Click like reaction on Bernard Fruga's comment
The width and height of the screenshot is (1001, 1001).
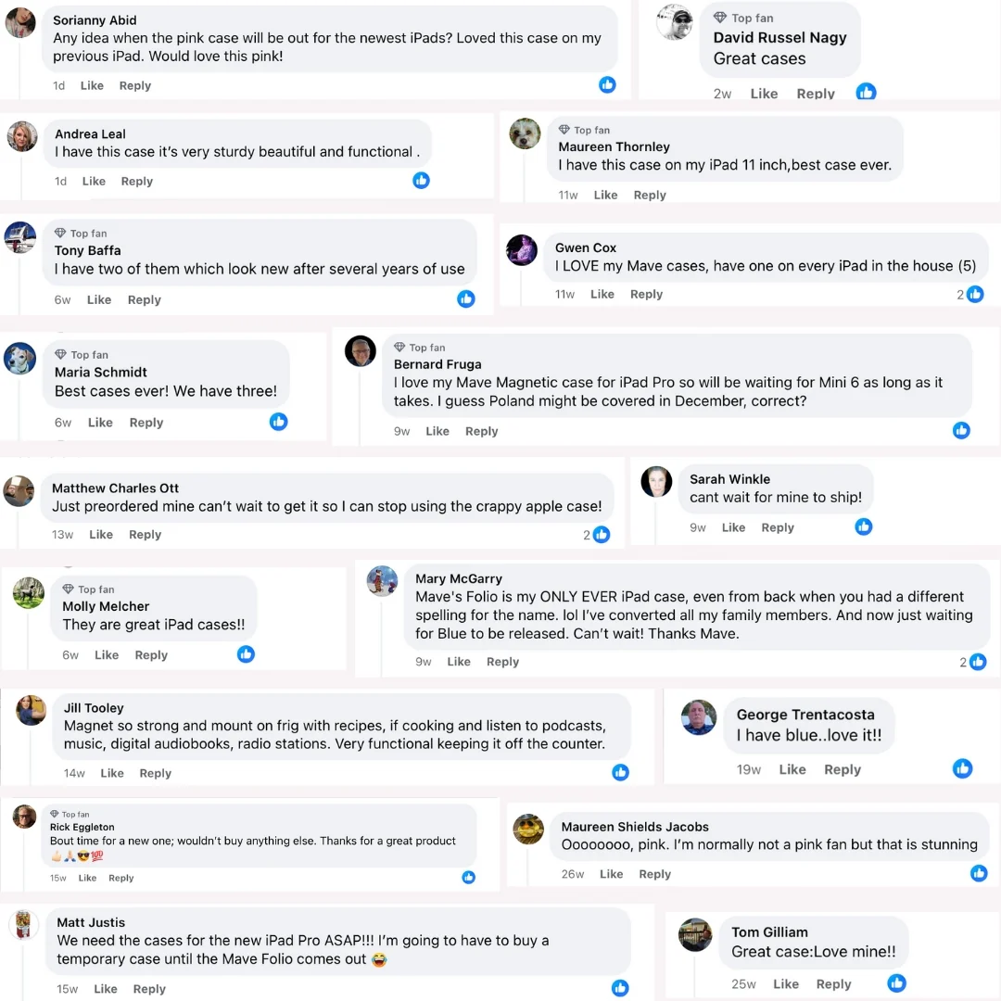(961, 430)
